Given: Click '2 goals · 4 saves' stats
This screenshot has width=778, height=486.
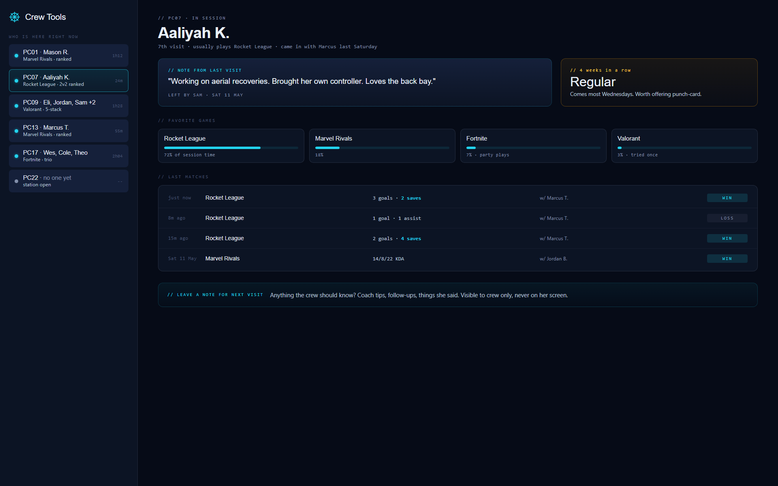Looking at the screenshot, I should point(397,239).
